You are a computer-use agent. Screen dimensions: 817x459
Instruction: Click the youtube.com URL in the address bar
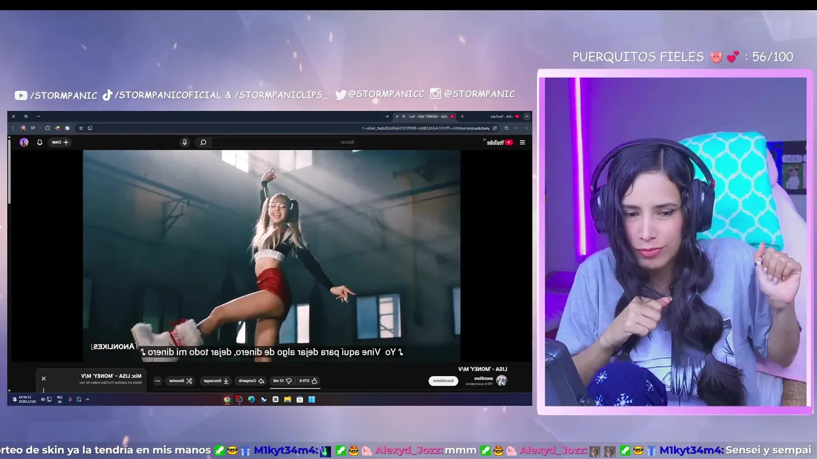coord(426,128)
